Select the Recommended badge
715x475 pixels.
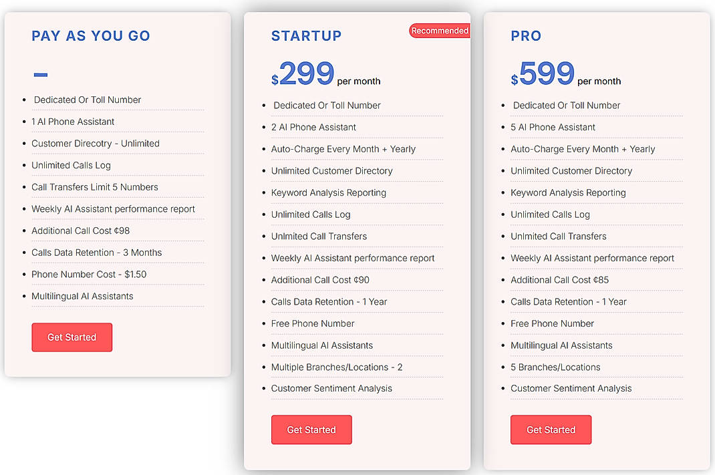[x=439, y=31]
